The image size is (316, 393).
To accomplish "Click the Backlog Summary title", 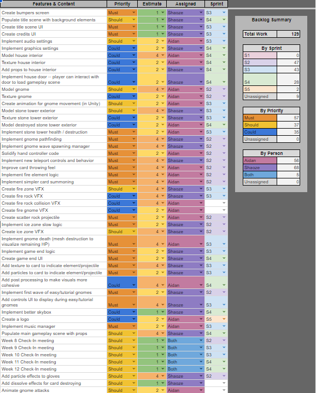I will point(271,20).
